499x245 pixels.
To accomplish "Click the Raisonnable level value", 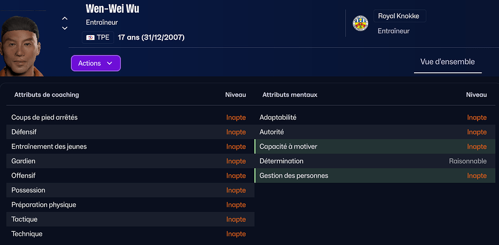I will click(x=468, y=161).
